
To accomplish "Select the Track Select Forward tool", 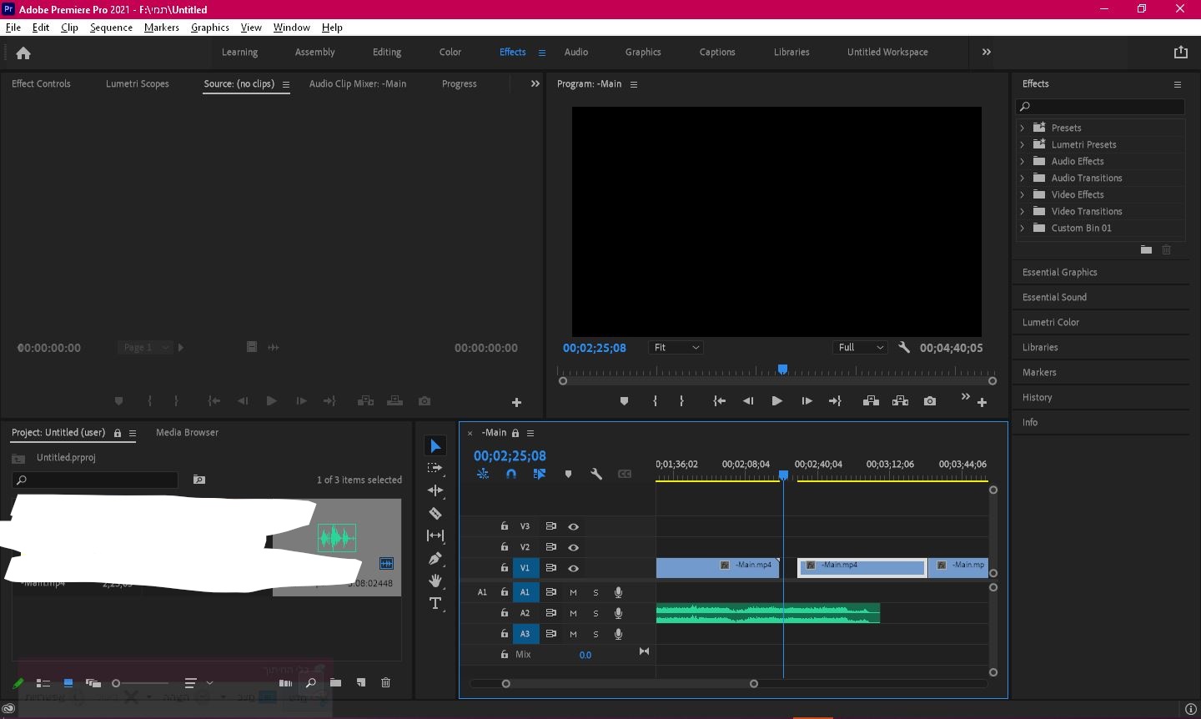I will (x=435, y=468).
